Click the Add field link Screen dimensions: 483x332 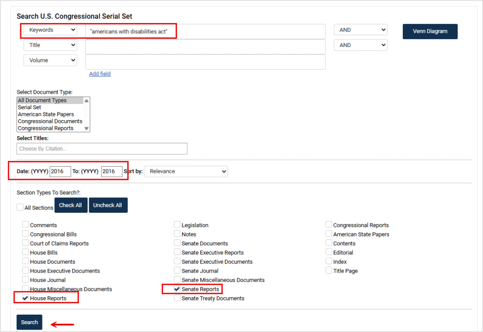[100, 74]
